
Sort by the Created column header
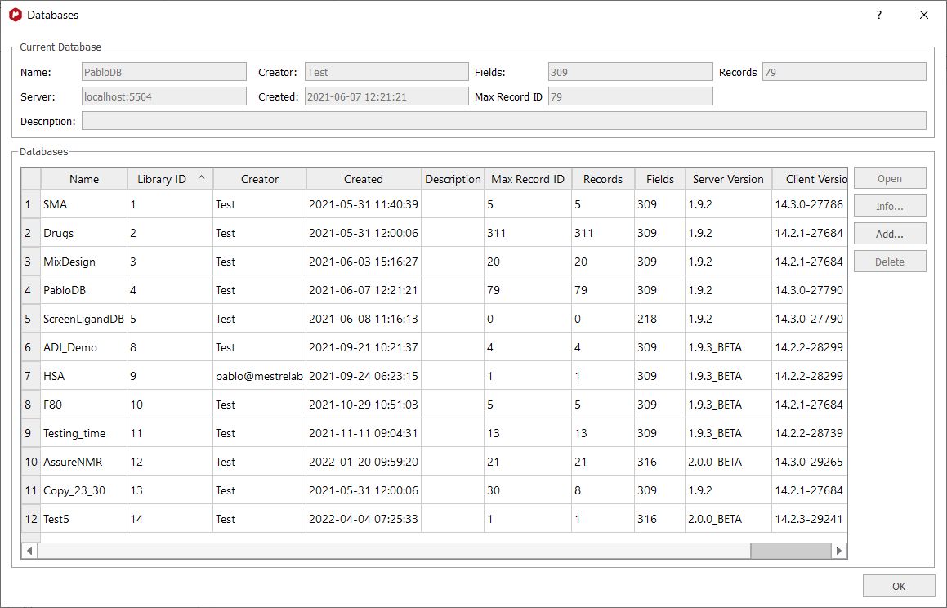click(364, 179)
